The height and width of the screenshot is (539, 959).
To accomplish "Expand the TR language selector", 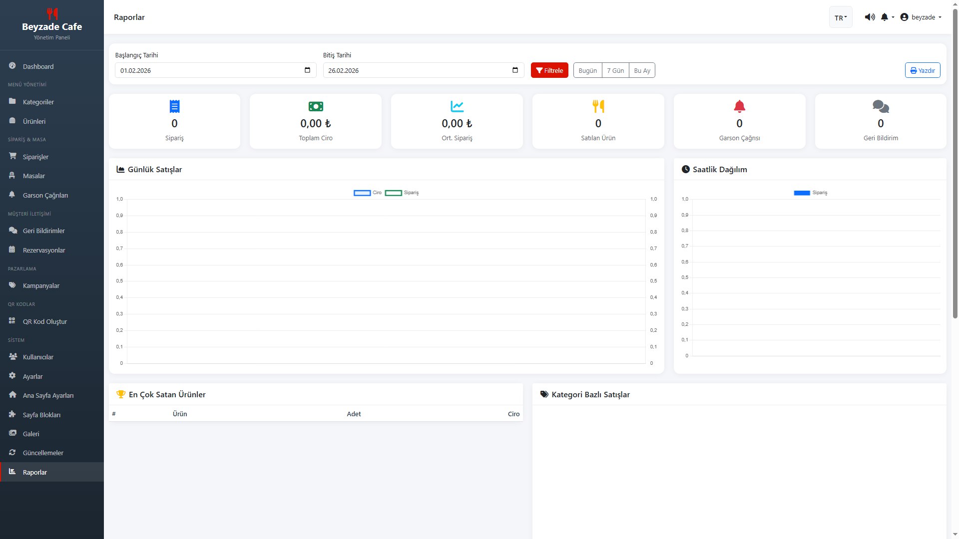I will click(841, 17).
